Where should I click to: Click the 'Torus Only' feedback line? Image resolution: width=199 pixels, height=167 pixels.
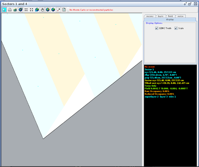click(151, 86)
